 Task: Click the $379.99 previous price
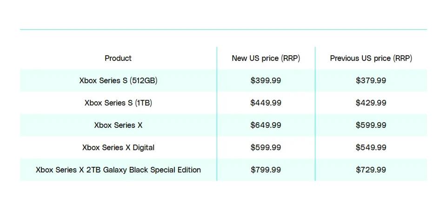click(x=371, y=80)
